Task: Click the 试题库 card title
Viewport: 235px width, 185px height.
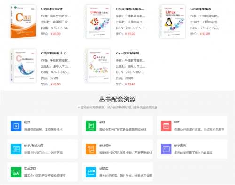Action: click(x=103, y=169)
